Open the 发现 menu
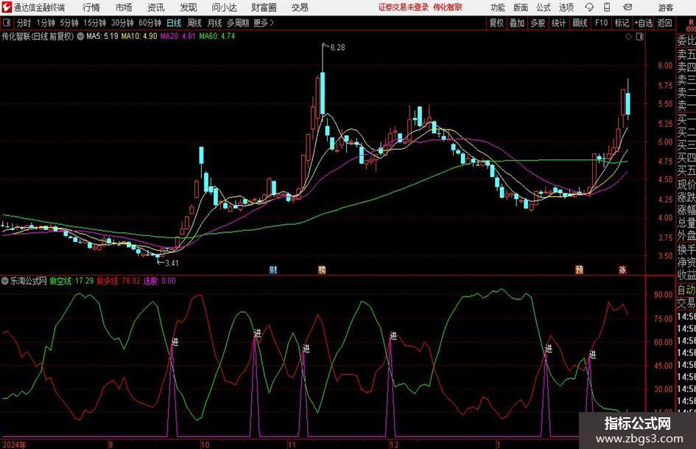The width and height of the screenshot is (696, 449). pos(189,7)
